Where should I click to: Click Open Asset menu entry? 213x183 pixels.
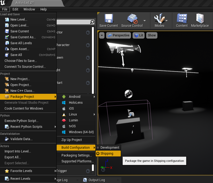point(28,49)
